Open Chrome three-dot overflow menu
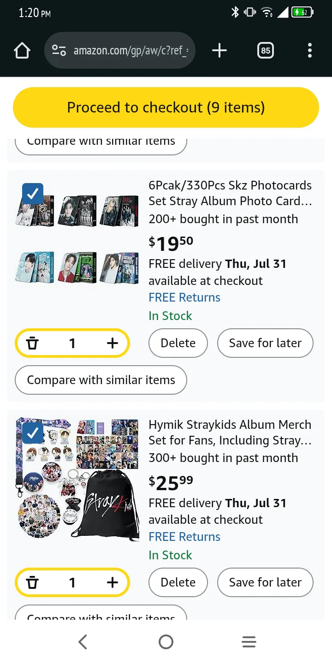 [x=309, y=51]
